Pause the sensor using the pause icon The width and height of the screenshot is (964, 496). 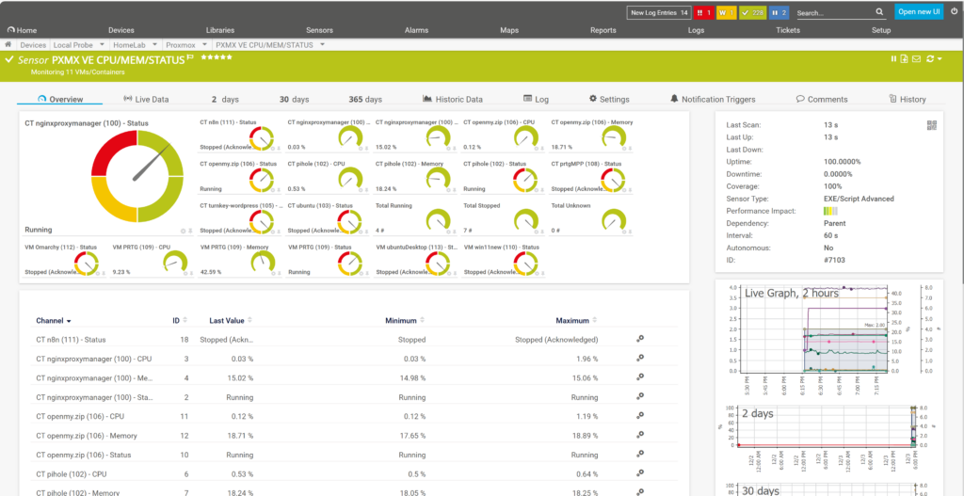click(x=893, y=59)
